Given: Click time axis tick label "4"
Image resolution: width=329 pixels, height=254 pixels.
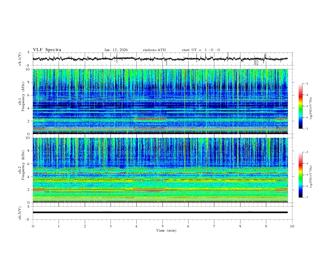Looking at the screenshot, I should [137, 226].
